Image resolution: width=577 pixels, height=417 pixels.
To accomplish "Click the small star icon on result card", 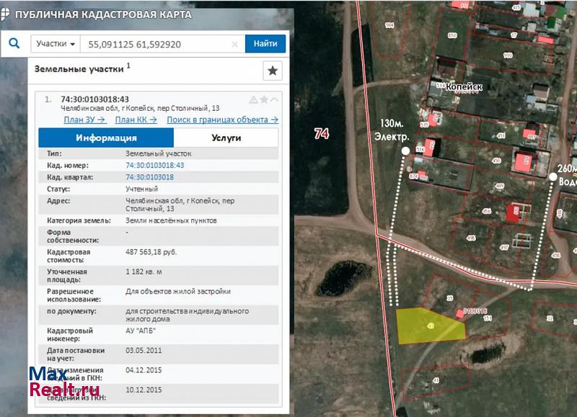I will click(x=264, y=99).
